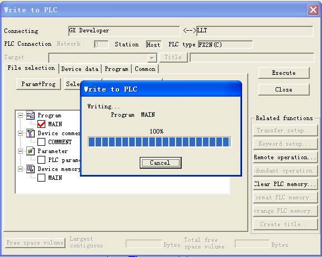The width and height of the screenshot is (322, 257).
Task: Cancel the writing progress dialog
Action: pyautogui.click(x=160, y=163)
